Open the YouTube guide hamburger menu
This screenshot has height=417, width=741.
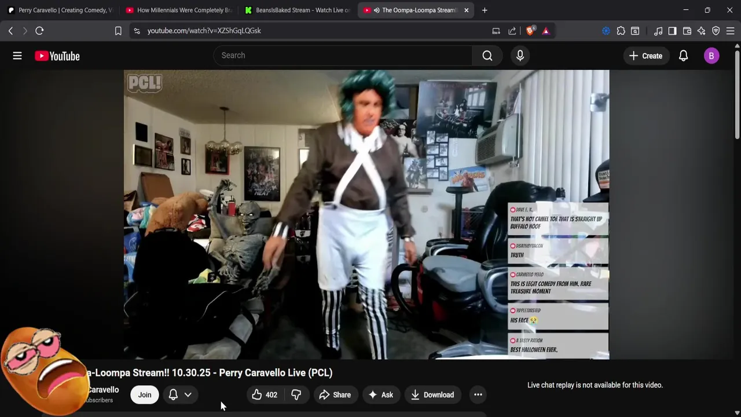[x=17, y=56]
